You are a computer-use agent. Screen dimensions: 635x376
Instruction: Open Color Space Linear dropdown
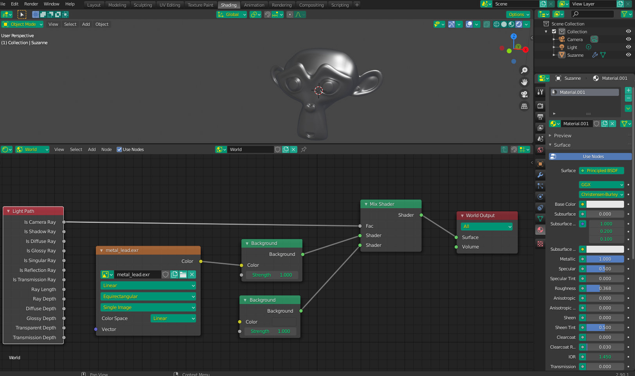coord(173,318)
